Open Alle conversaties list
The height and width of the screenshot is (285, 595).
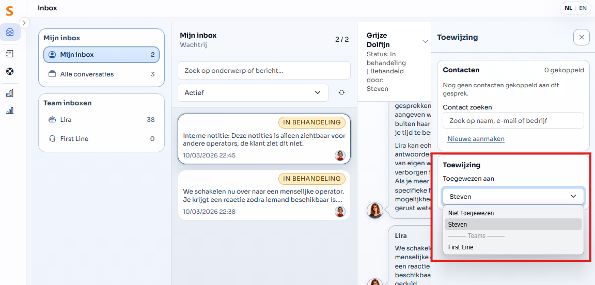101,74
